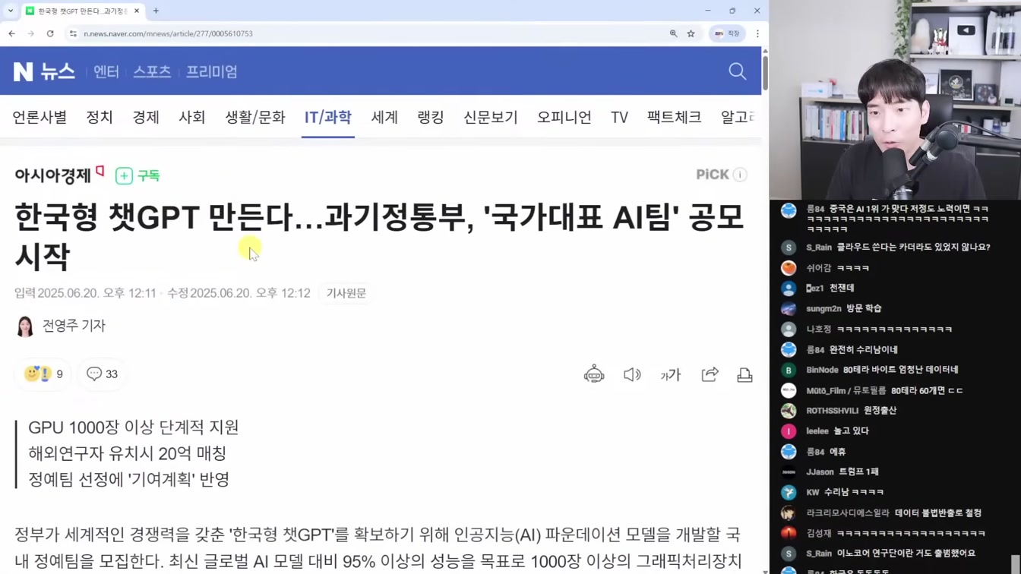The width and height of the screenshot is (1021, 574).
Task: Expand the tab search dropdown arrow
Action: pyautogui.click(x=10, y=11)
